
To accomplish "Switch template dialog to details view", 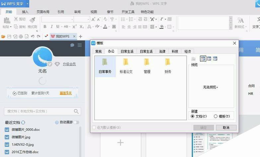I will (x=215, y=59).
